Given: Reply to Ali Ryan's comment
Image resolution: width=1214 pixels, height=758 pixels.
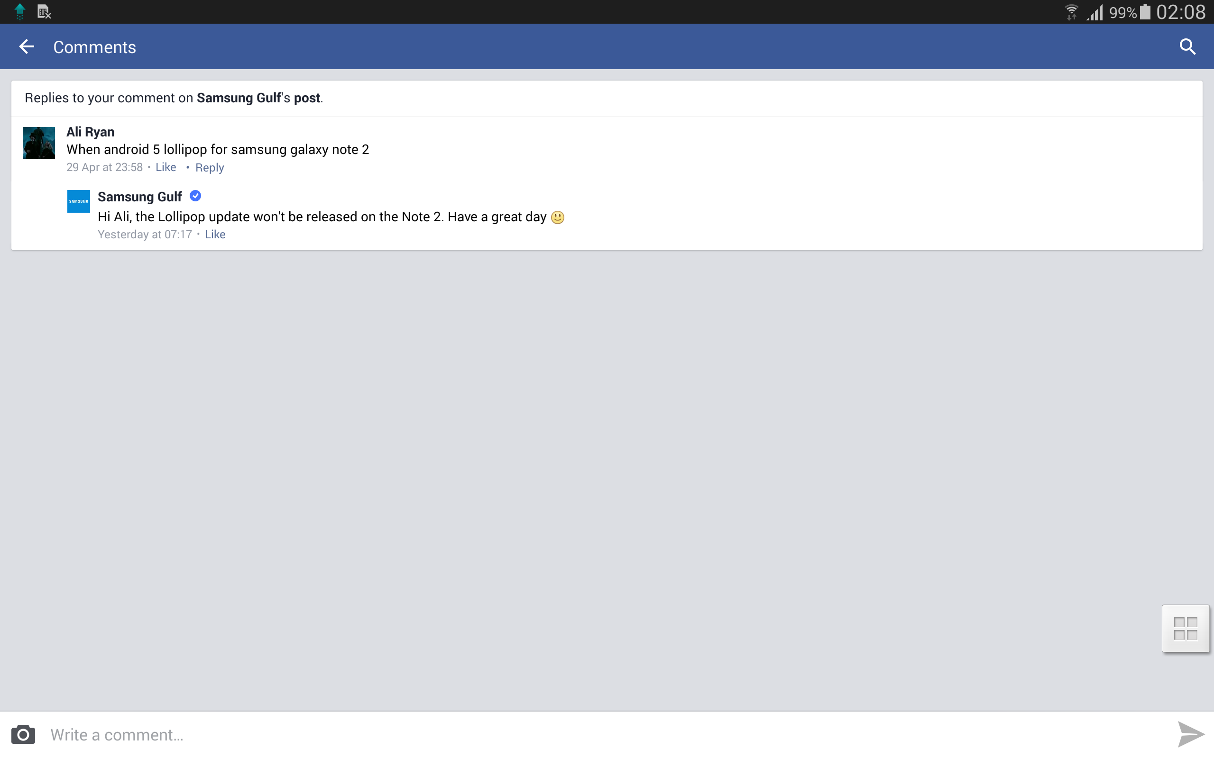Looking at the screenshot, I should [x=209, y=167].
